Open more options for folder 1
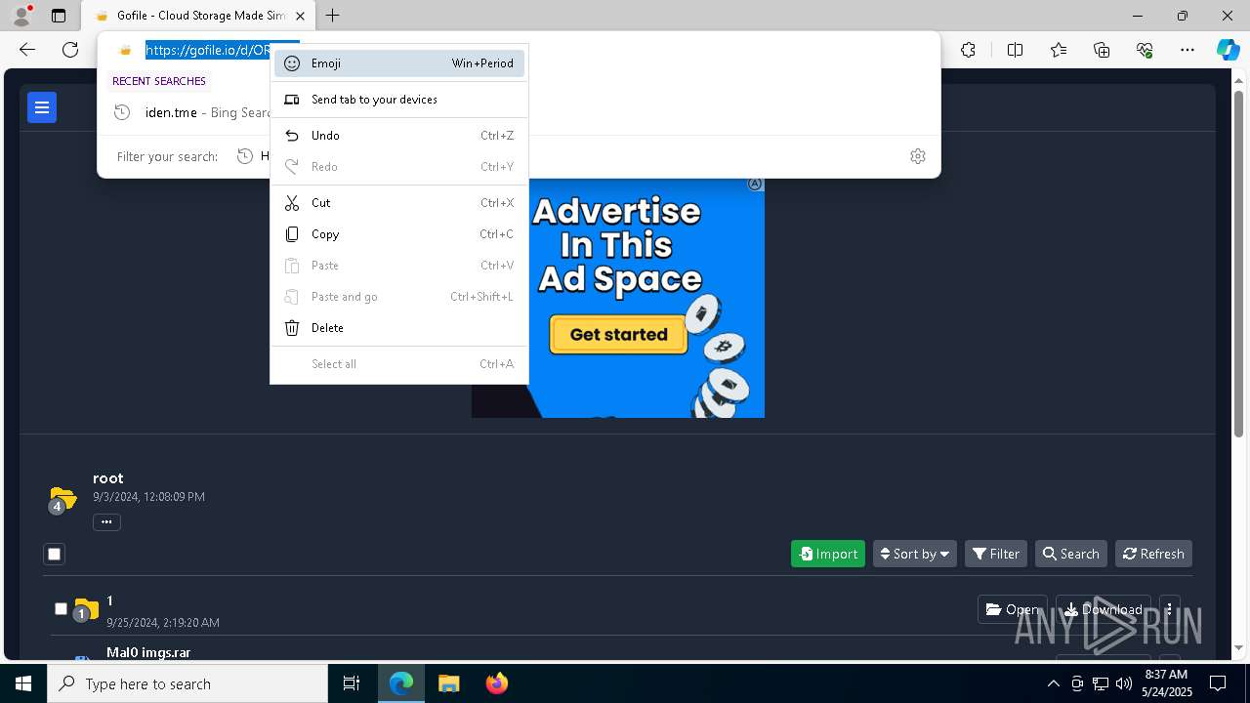 (1169, 609)
